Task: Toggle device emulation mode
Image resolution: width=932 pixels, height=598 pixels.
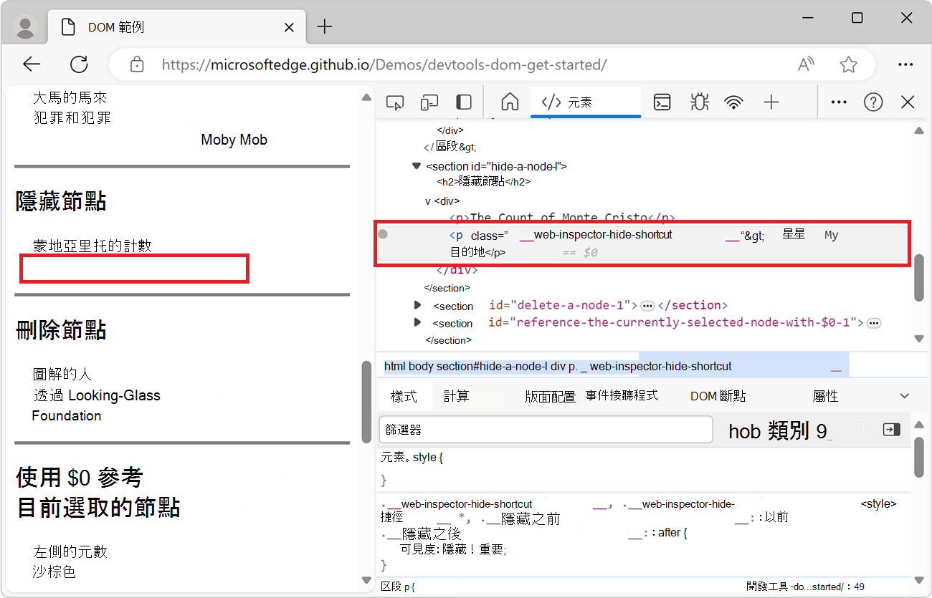Action: pos(429,102)
